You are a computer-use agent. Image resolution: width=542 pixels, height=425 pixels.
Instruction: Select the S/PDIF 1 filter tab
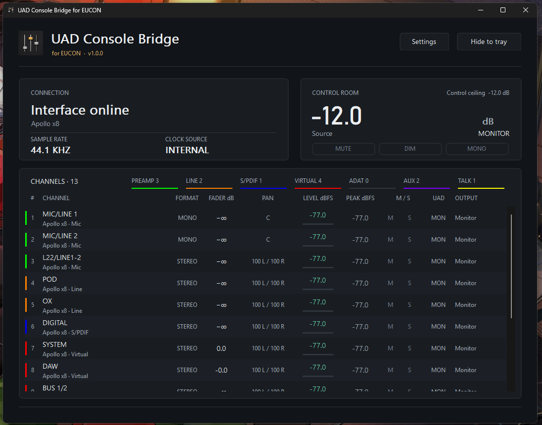pyautogui.click(x=264, y=182)
